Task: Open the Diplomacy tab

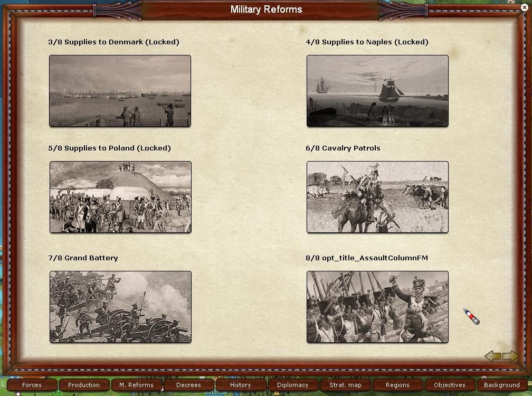Action: coord(293,385)
